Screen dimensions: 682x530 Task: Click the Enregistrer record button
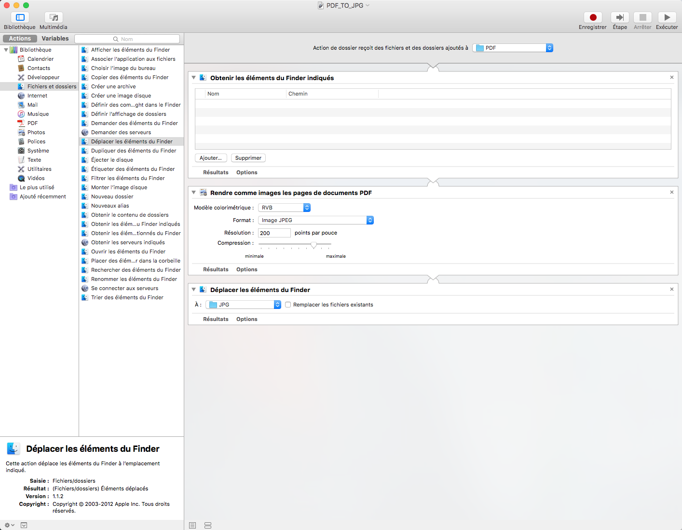pos(593,17)
